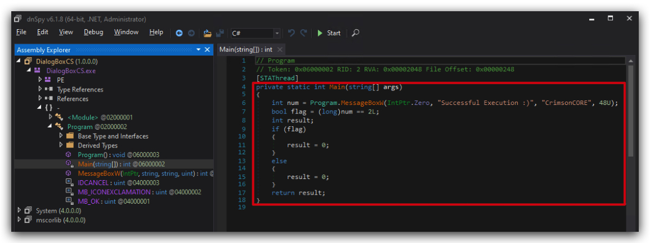Click the Save All disk icon

point(220,33)
